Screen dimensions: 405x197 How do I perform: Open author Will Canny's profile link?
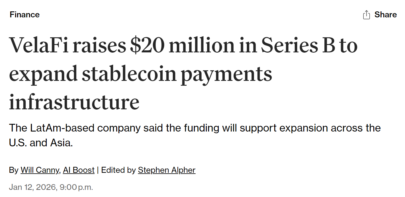40,170
